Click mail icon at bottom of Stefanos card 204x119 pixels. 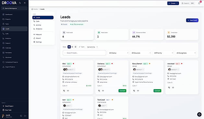click(x=103, y=91)
